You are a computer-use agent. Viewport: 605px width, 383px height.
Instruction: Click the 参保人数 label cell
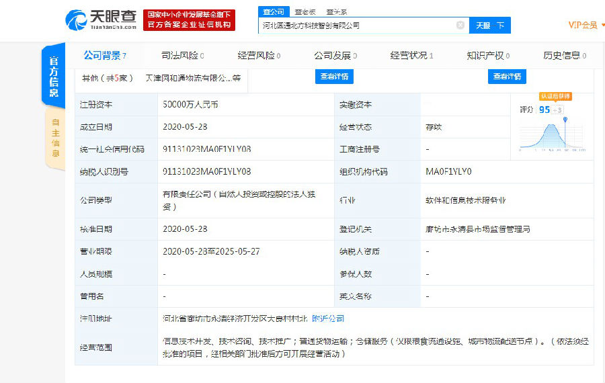(x=377, y=274)
